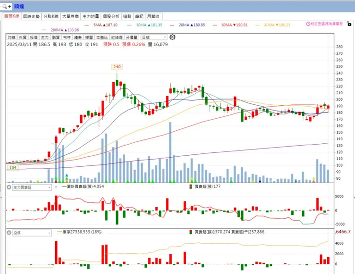355x274 pixels.
Task: Switch to the 個股分析 tab
Action: click(x=111, y=16)
